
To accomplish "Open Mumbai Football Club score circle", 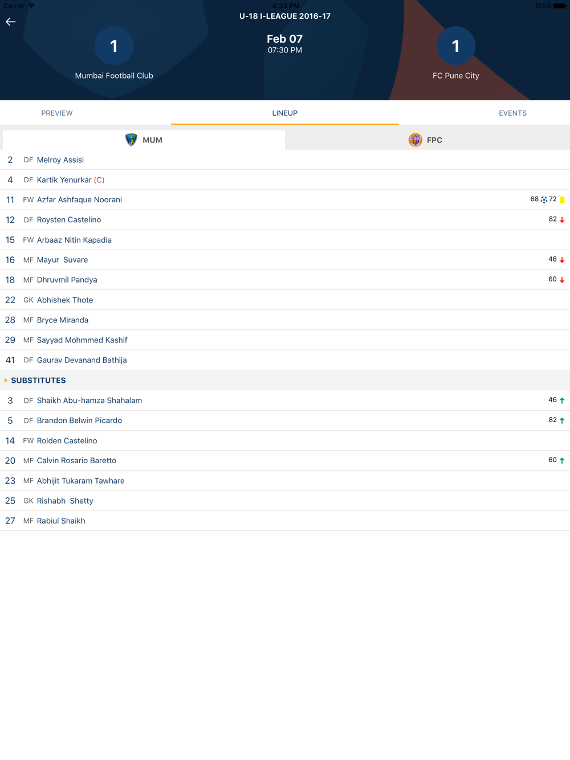I will (x=114, y=46).
